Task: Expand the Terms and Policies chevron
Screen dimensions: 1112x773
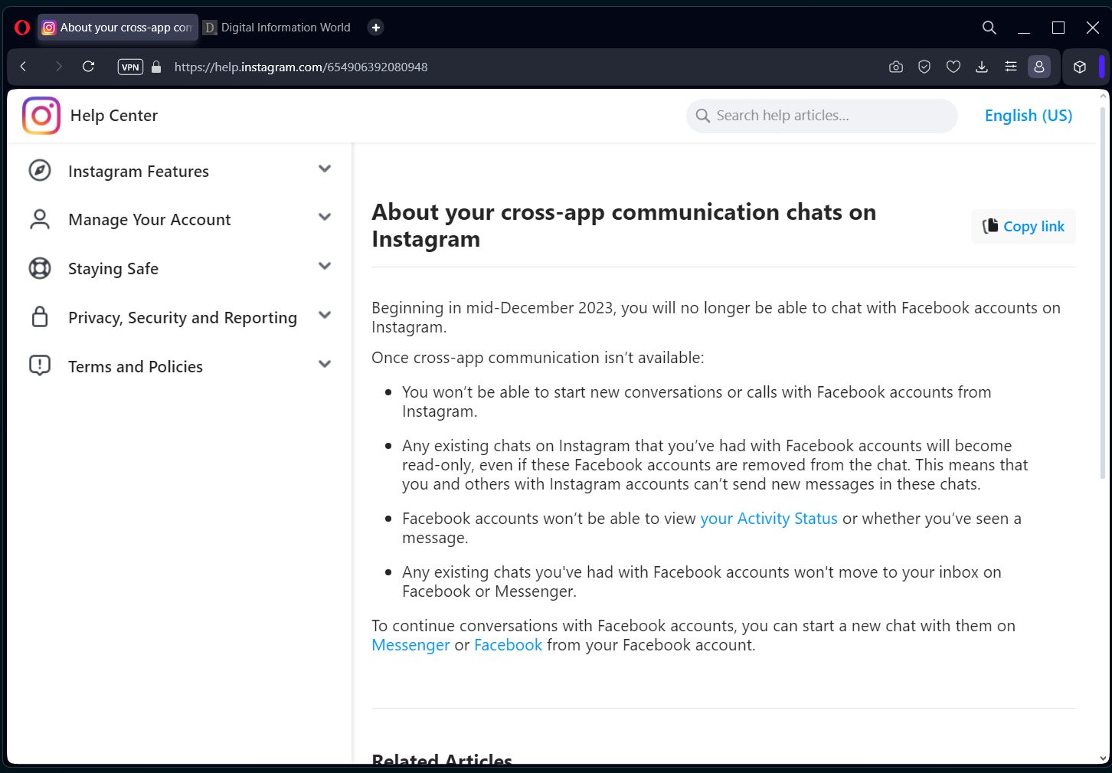Action: (325, 365)
